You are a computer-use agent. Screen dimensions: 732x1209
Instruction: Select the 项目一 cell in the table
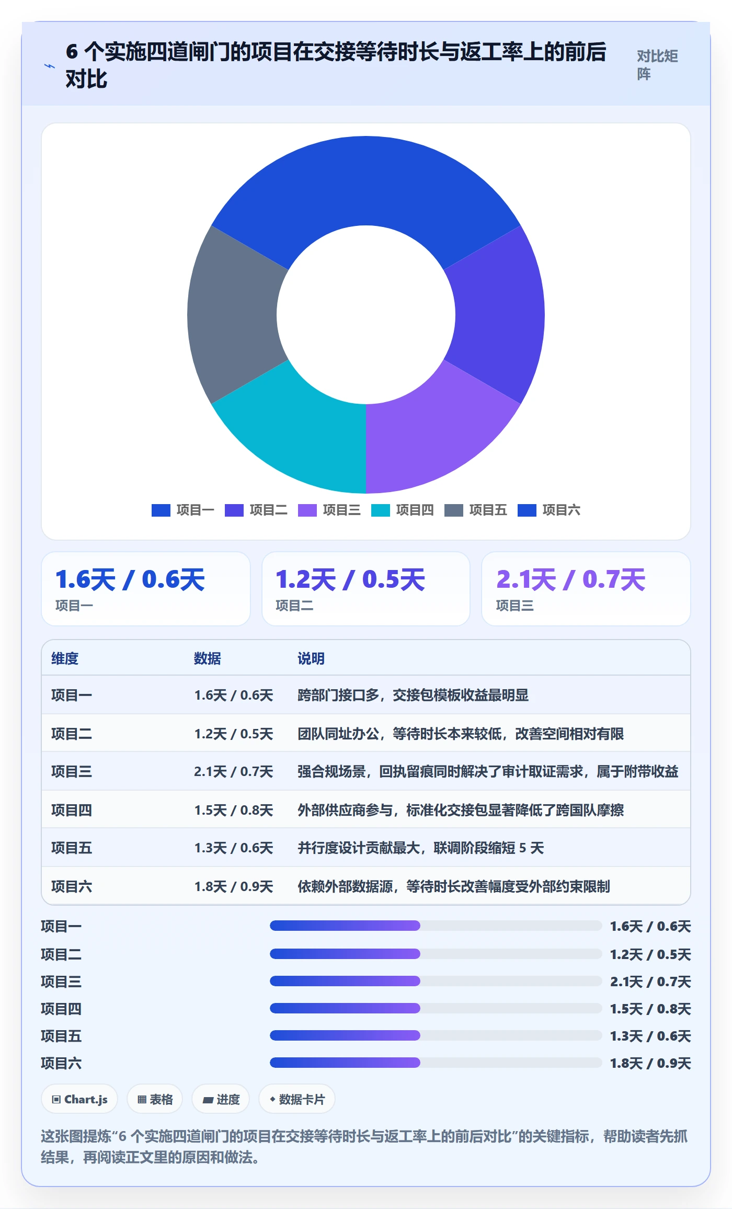point(72,695)
